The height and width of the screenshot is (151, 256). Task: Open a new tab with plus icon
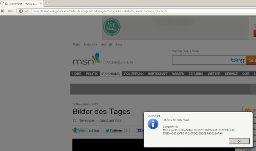tap(47, 3)
